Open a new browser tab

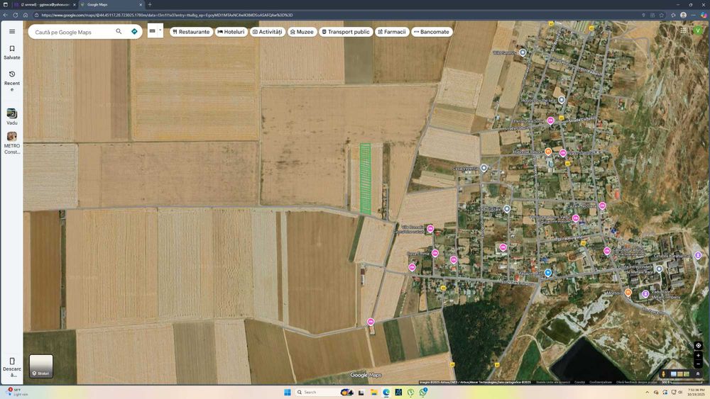pyautogui.click(x=150, y=4)
